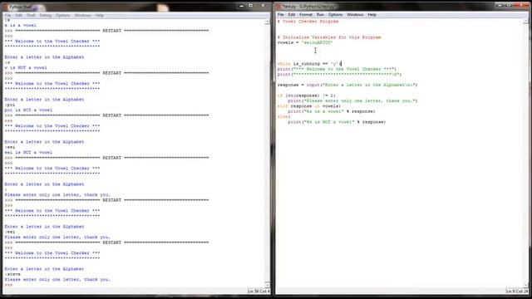The height and width of the screenshot is (299, 532).
Task: Click the '# Vowel Checker Program' comment line
Action: coord(308,22)
